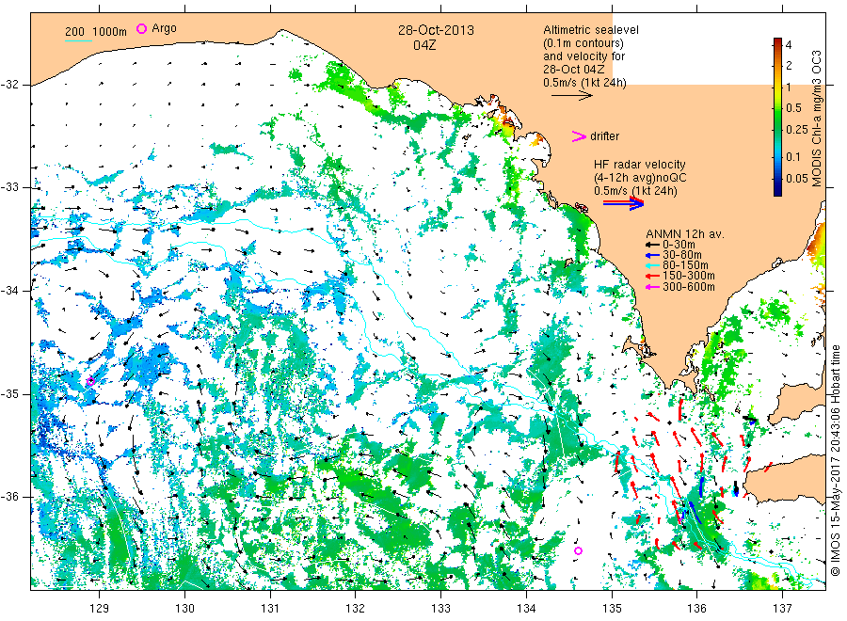This screenshot has height=621, width=847.
Task: Click the '30-80m' depth label
Action: coord(681,255)
